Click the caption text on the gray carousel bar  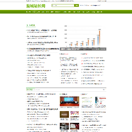[70, 49]
